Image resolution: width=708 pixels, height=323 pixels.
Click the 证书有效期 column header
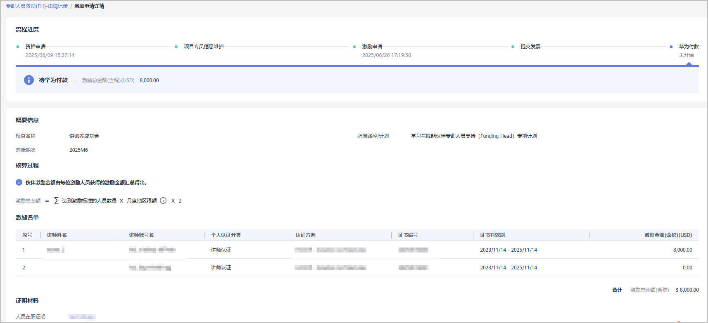tap(492, 235)
